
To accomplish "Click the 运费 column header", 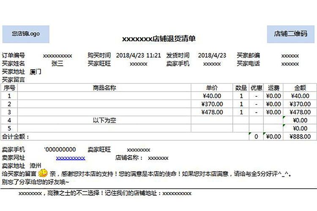I will click(x=273, y=88).
